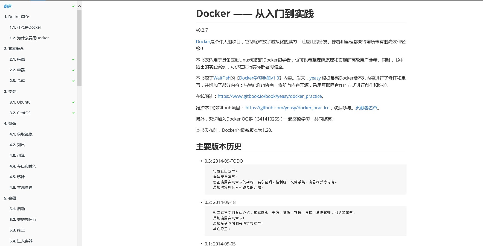Follow the Docker link in the intro paragraph

(x=203, y=42)
